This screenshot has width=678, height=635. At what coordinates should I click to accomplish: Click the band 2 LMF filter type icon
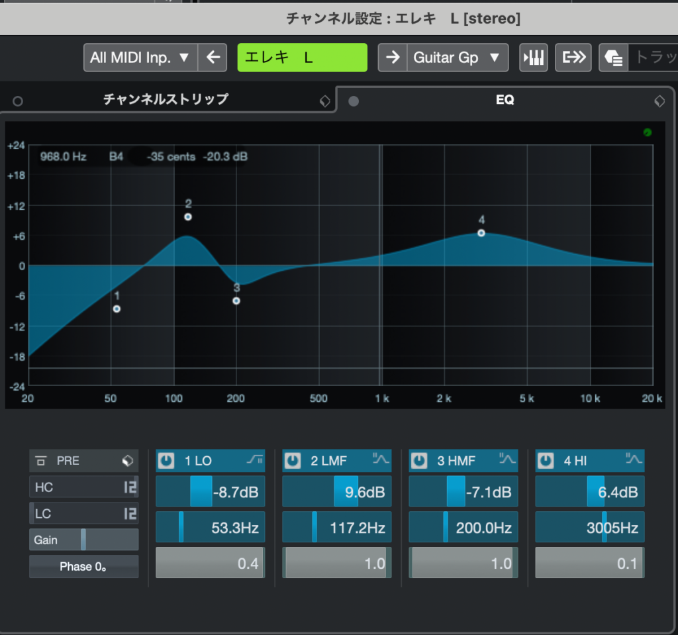pyautogui.click(x=381, y=460)
